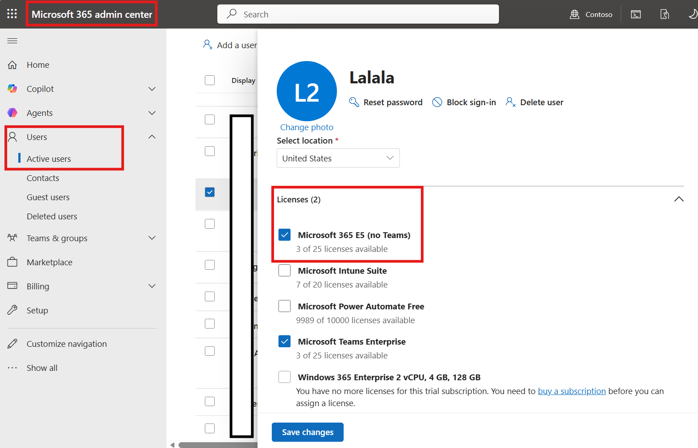Image resolution: width=698 pixels, height=448 pixels.
Task: Click the Microsoft 365 admin center title
Action: tap(92, 14)
